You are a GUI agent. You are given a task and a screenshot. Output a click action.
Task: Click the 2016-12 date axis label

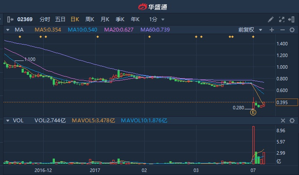coord(43,170)
